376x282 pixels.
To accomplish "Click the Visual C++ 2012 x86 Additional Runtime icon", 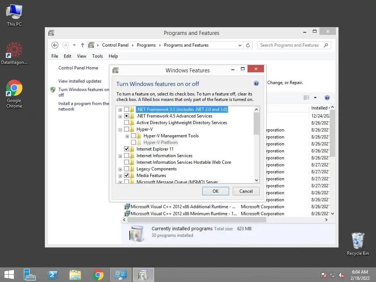I will 127,206.
